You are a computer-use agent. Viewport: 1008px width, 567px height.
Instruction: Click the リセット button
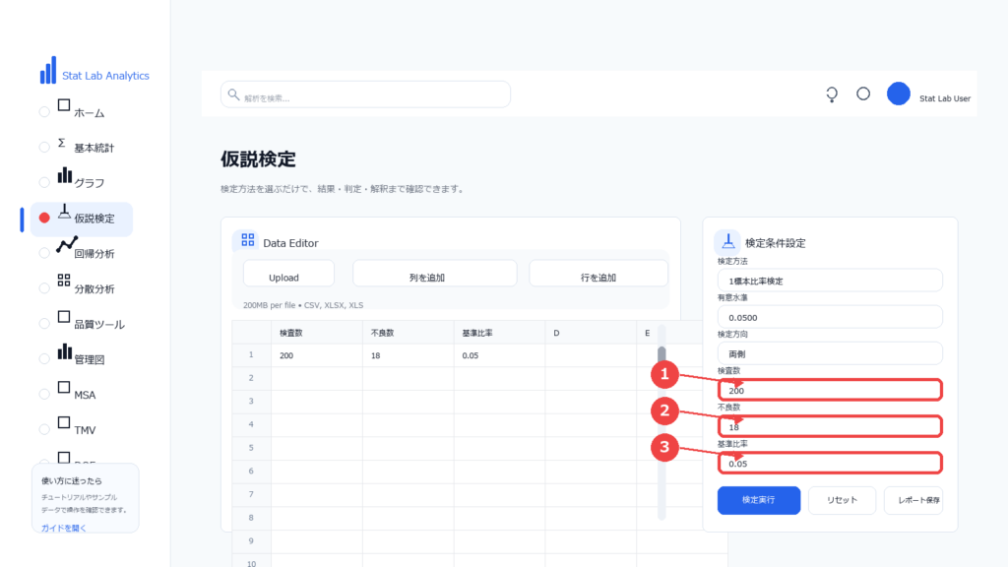[843, 500]
